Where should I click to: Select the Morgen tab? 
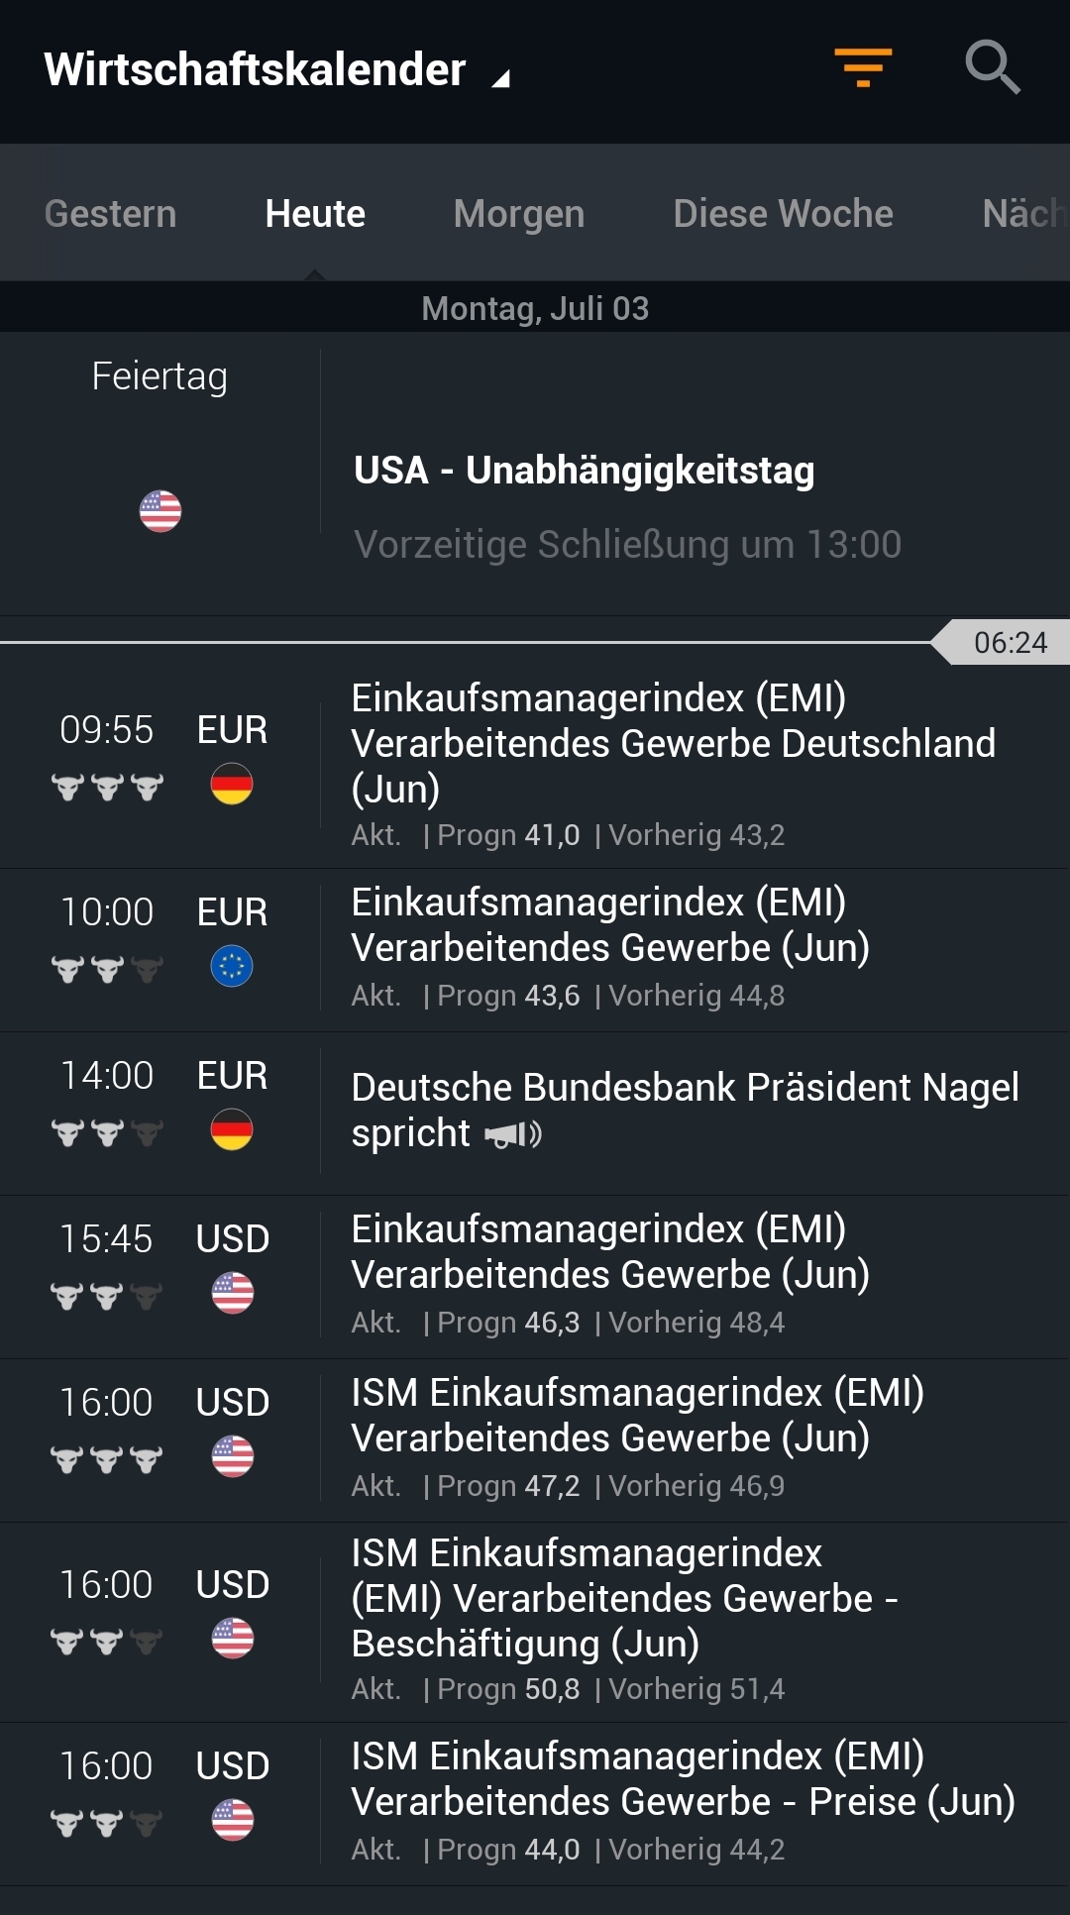pos(519,214)
